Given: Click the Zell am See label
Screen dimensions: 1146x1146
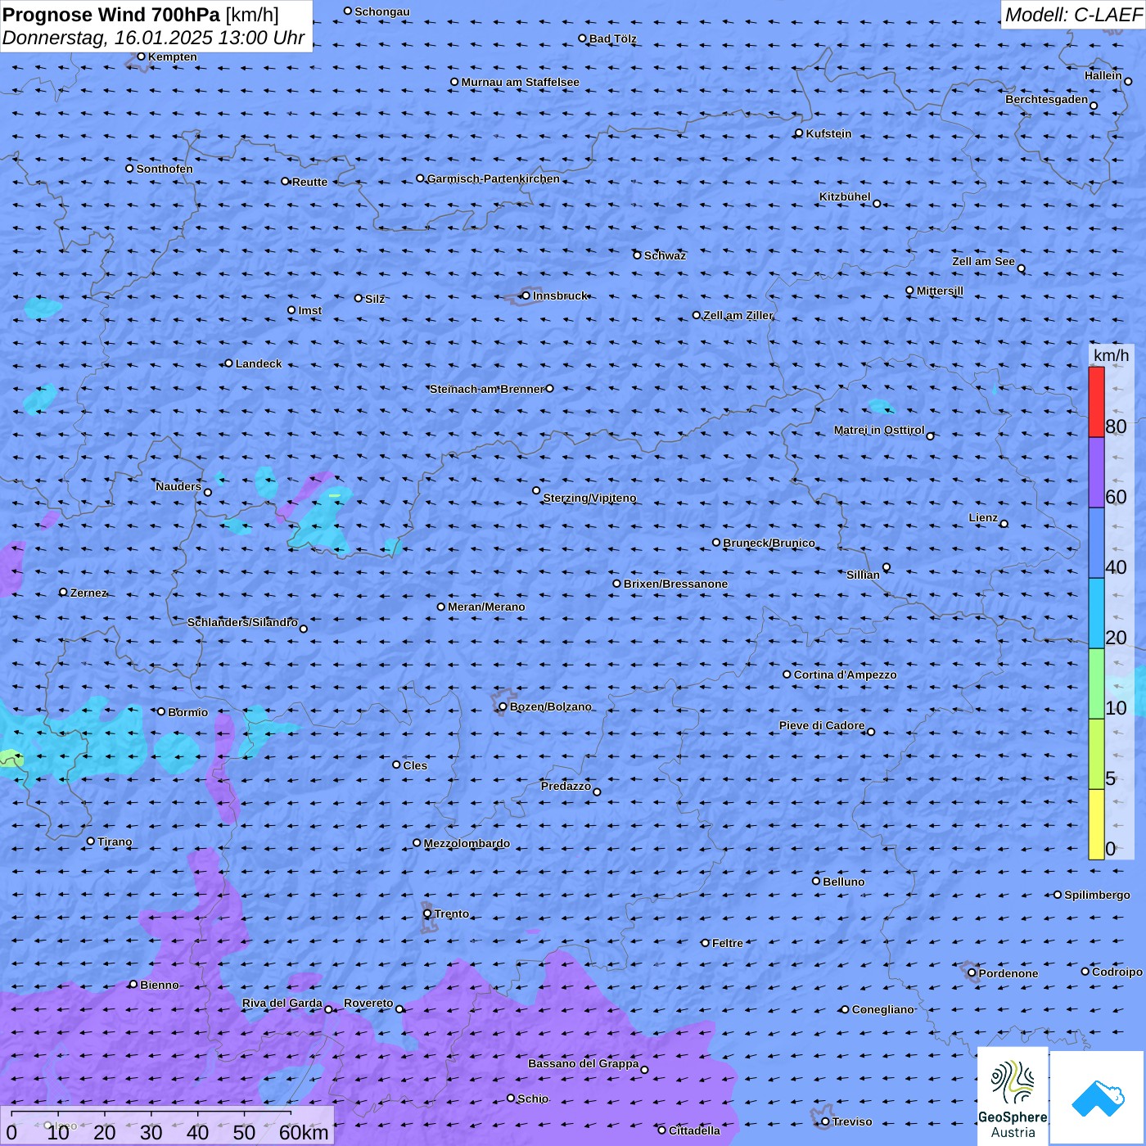Looking at the screenshot, I should [983, 261].
